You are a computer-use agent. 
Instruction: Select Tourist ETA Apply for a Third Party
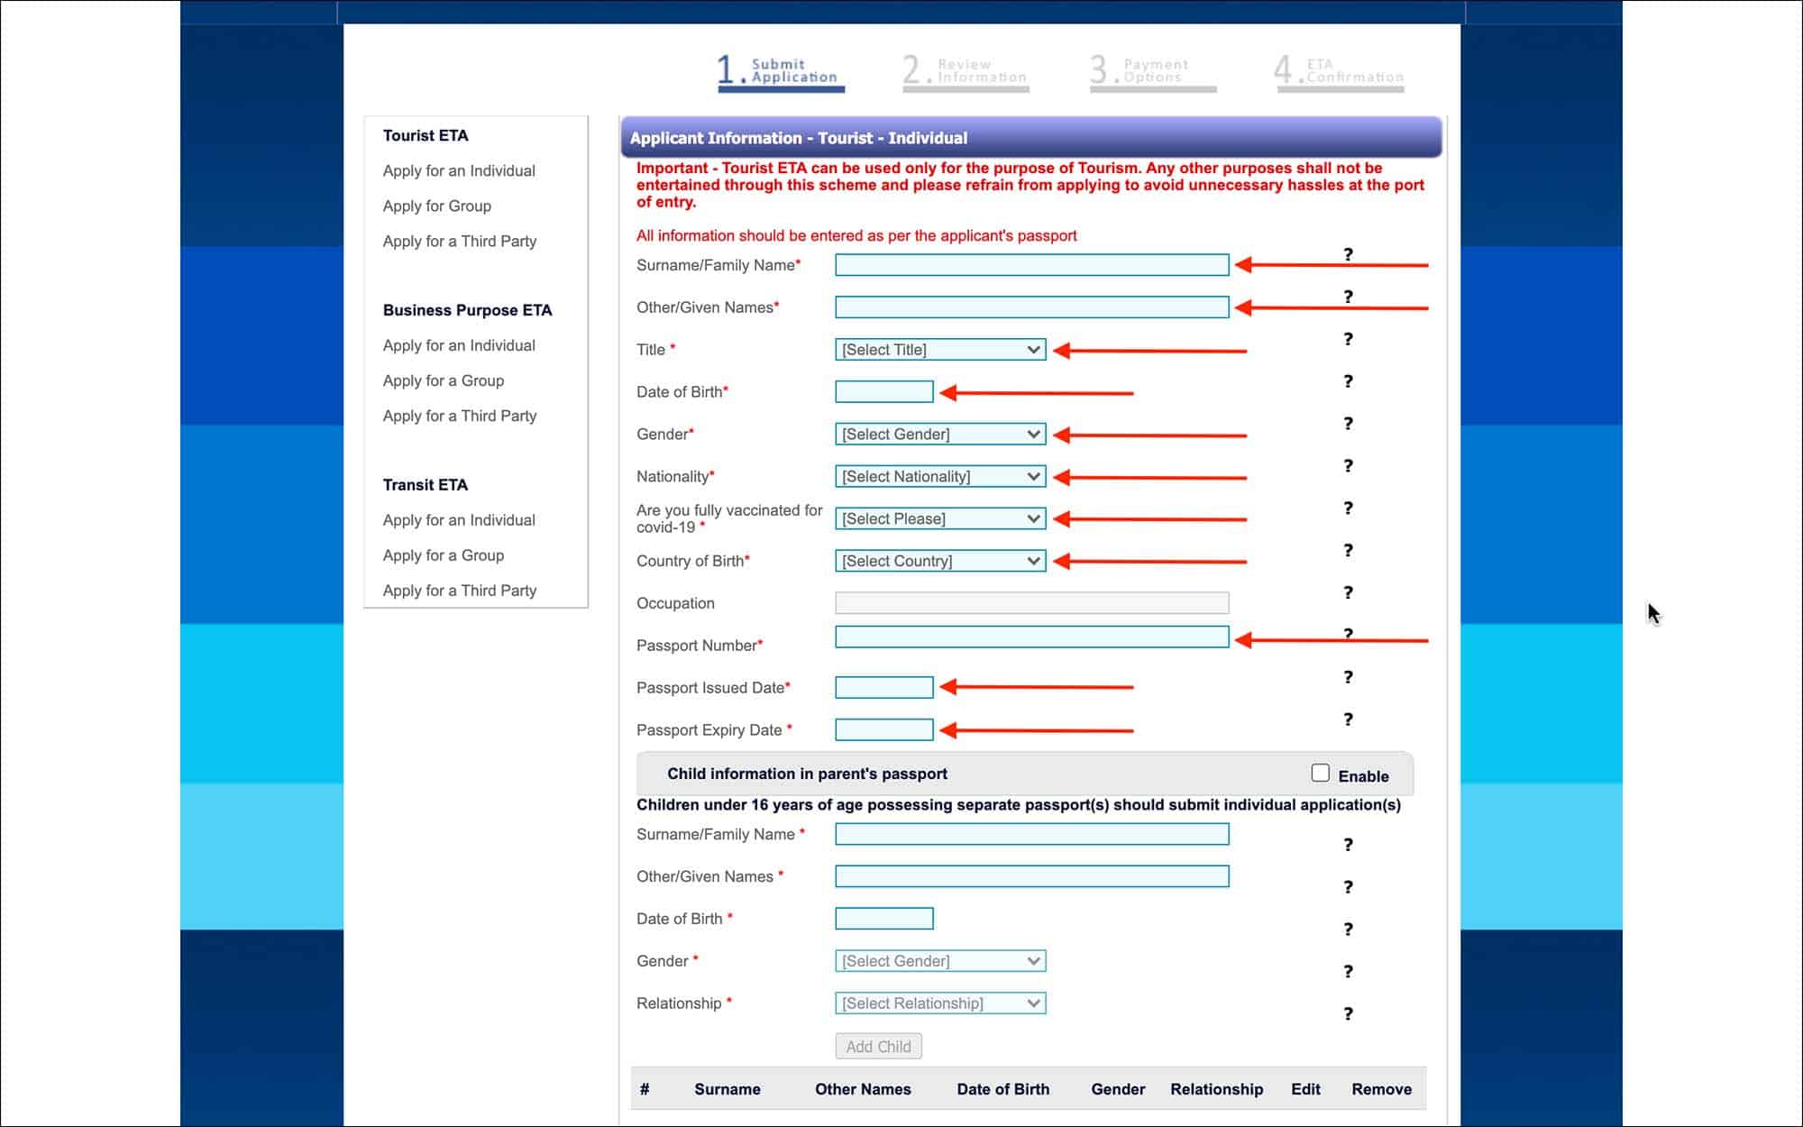460,242
